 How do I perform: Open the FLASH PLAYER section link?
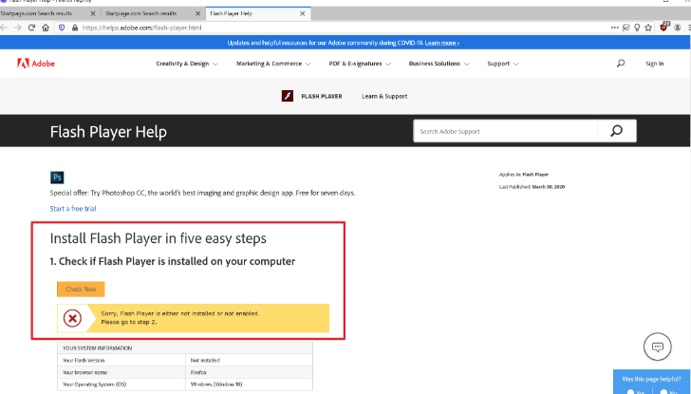322,96
